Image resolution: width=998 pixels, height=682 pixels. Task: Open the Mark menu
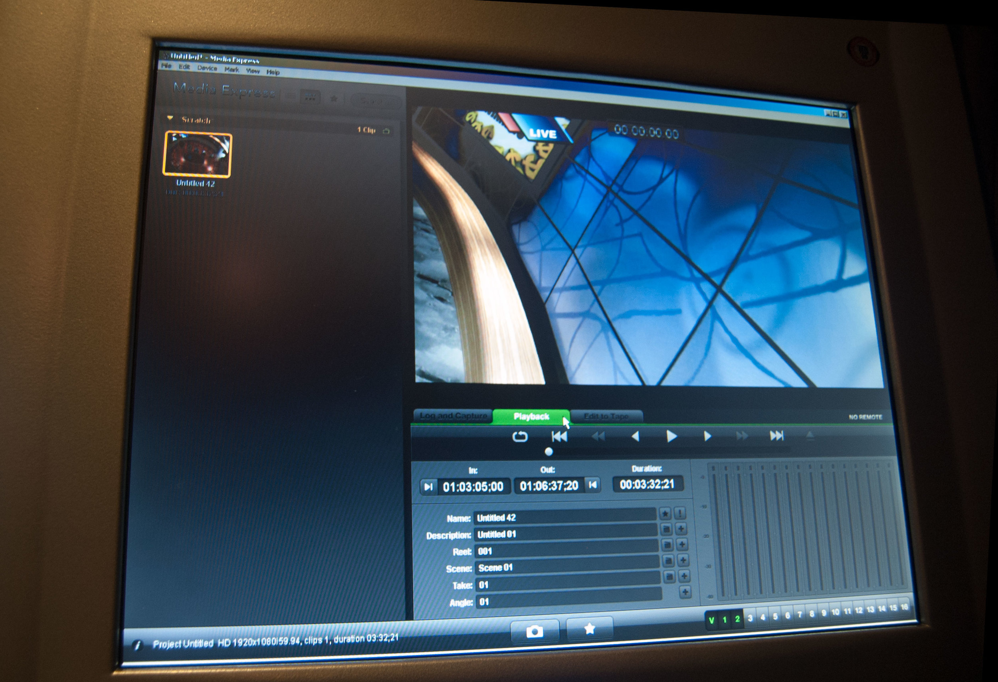tap(232, 69)
